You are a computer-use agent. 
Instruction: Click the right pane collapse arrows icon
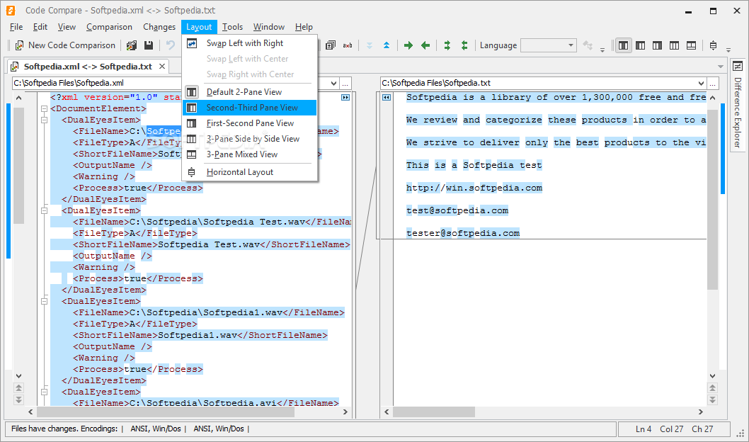pos(387,98)
